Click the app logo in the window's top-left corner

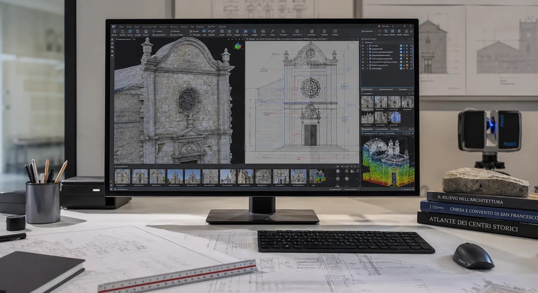tap(114, 26)
